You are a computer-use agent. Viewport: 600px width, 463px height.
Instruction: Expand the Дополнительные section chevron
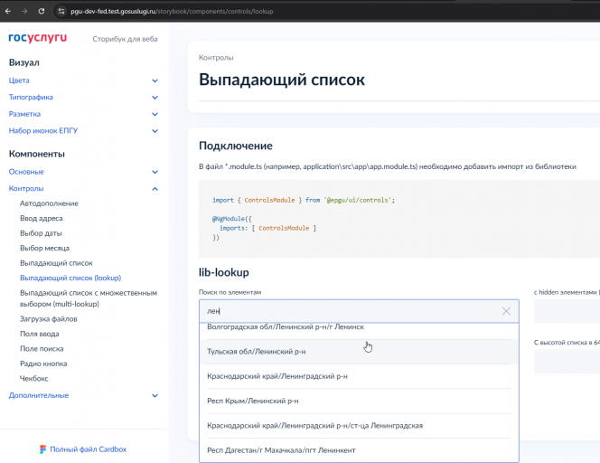coord(155,395)
